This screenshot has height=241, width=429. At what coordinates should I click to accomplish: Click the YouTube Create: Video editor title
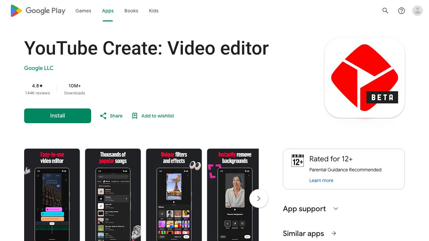[x=146, y=48]
